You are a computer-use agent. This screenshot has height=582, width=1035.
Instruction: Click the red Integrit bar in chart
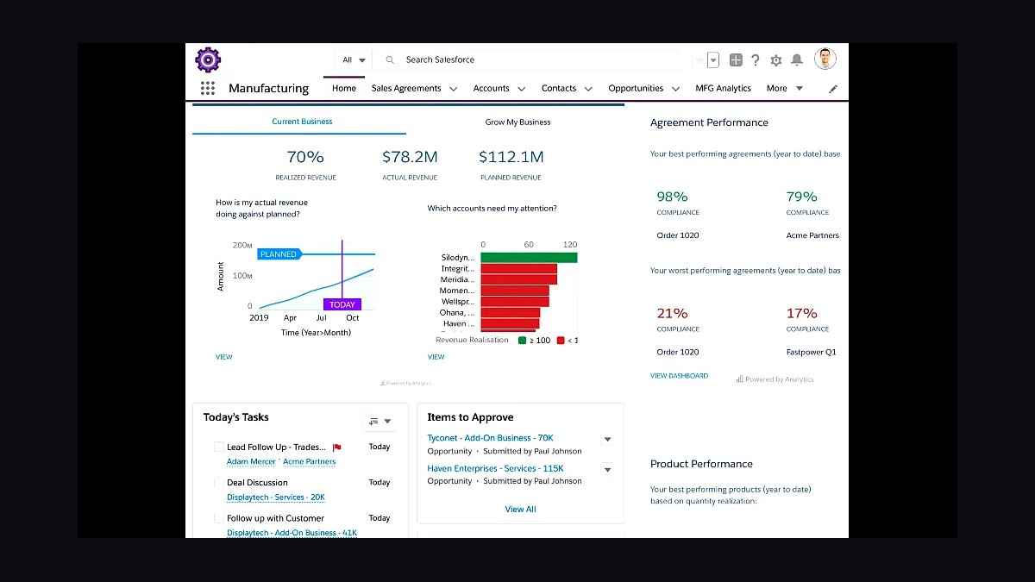[518, 269]
